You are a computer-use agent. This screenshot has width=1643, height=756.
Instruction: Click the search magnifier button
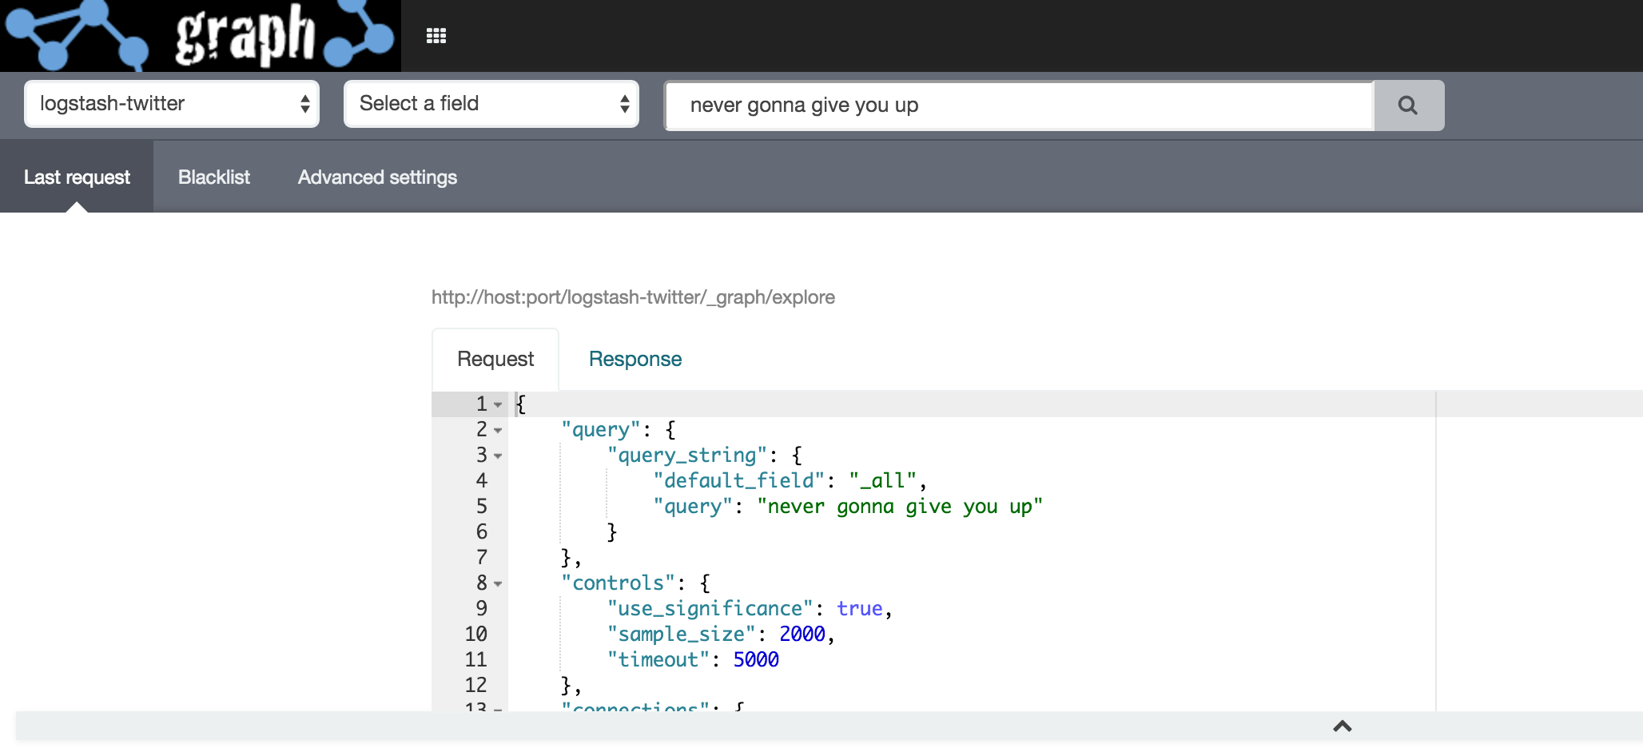coord(1408,105)
